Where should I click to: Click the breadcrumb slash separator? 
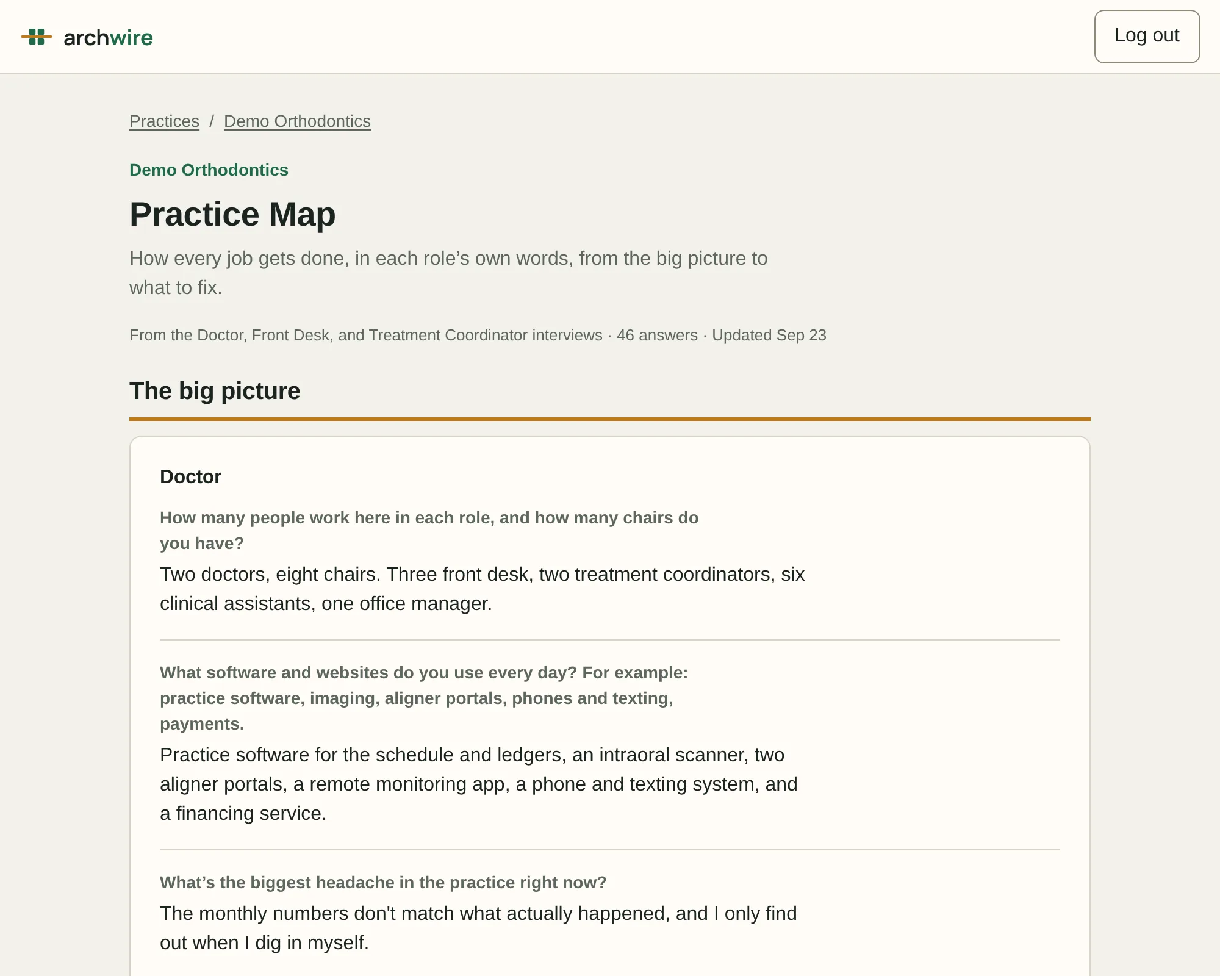[x=212, y=121]
